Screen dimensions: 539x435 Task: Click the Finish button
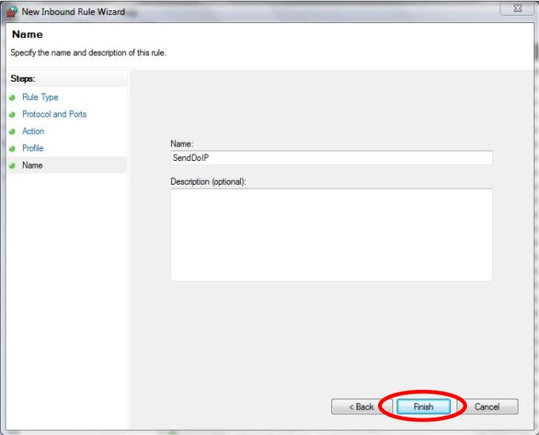click(423, 406)
